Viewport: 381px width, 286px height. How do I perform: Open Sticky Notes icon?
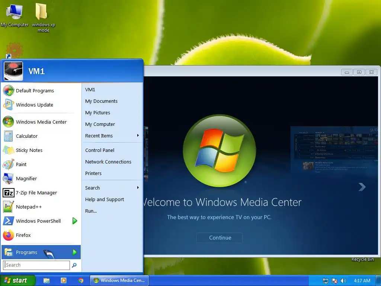pos(9,150)
